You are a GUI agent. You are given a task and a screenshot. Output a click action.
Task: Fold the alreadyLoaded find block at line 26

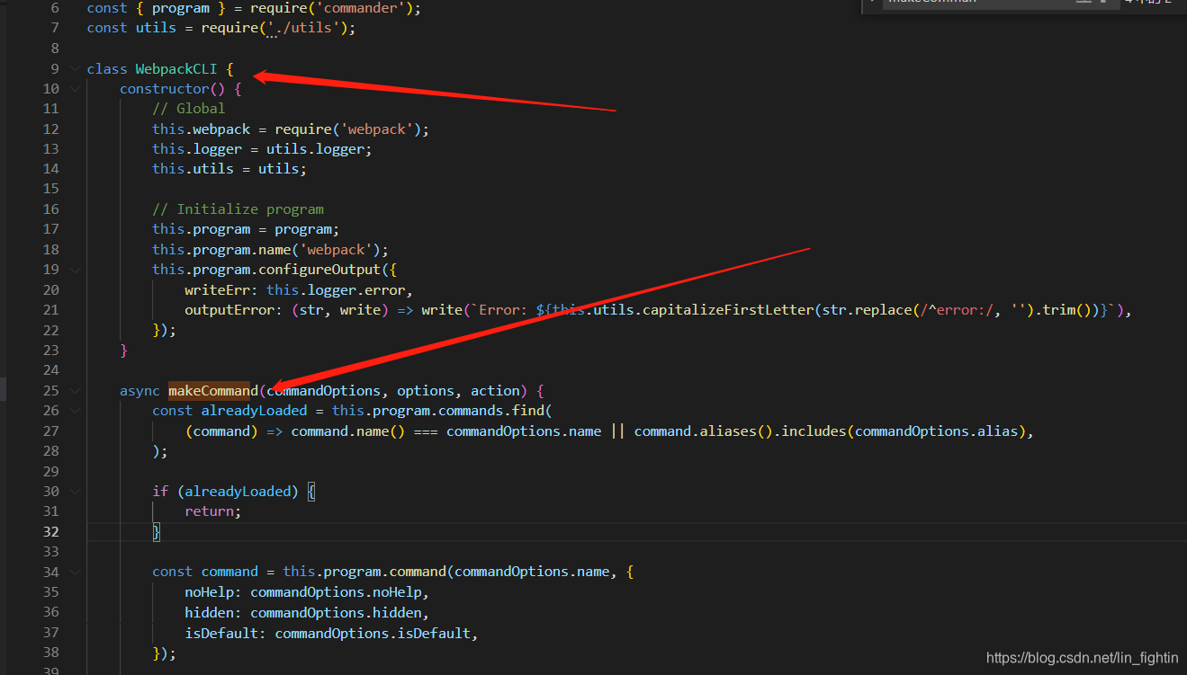(74, 410)
